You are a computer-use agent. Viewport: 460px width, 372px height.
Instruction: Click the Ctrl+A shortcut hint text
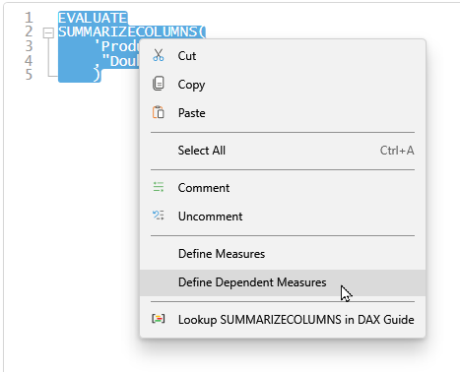point(397,151)
